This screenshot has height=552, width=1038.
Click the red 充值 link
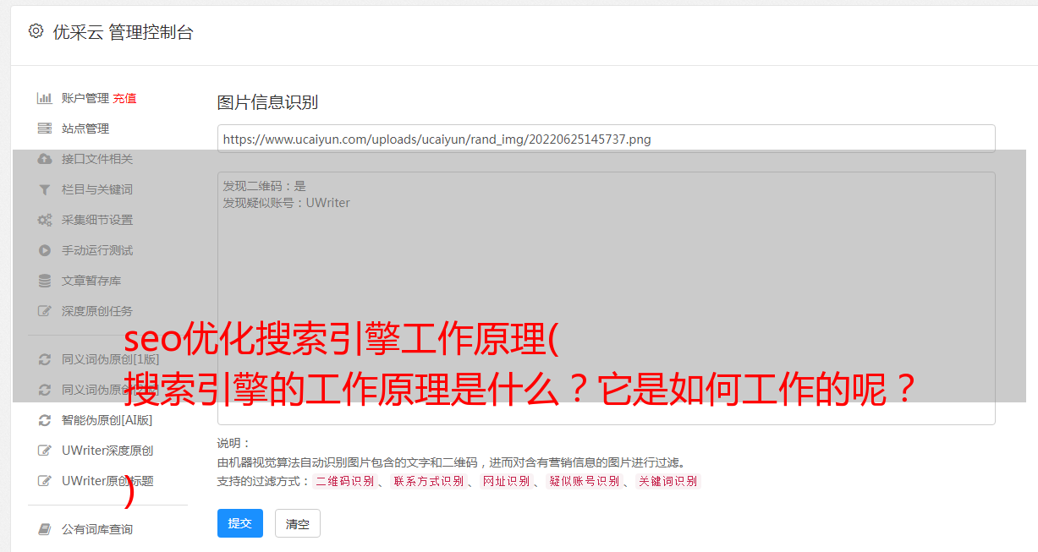tap(124, 98)
